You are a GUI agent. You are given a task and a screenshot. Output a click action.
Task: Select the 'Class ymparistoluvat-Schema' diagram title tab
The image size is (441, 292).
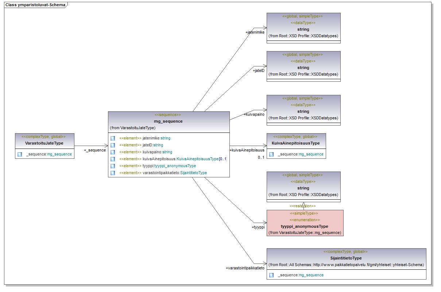(36, 5)
